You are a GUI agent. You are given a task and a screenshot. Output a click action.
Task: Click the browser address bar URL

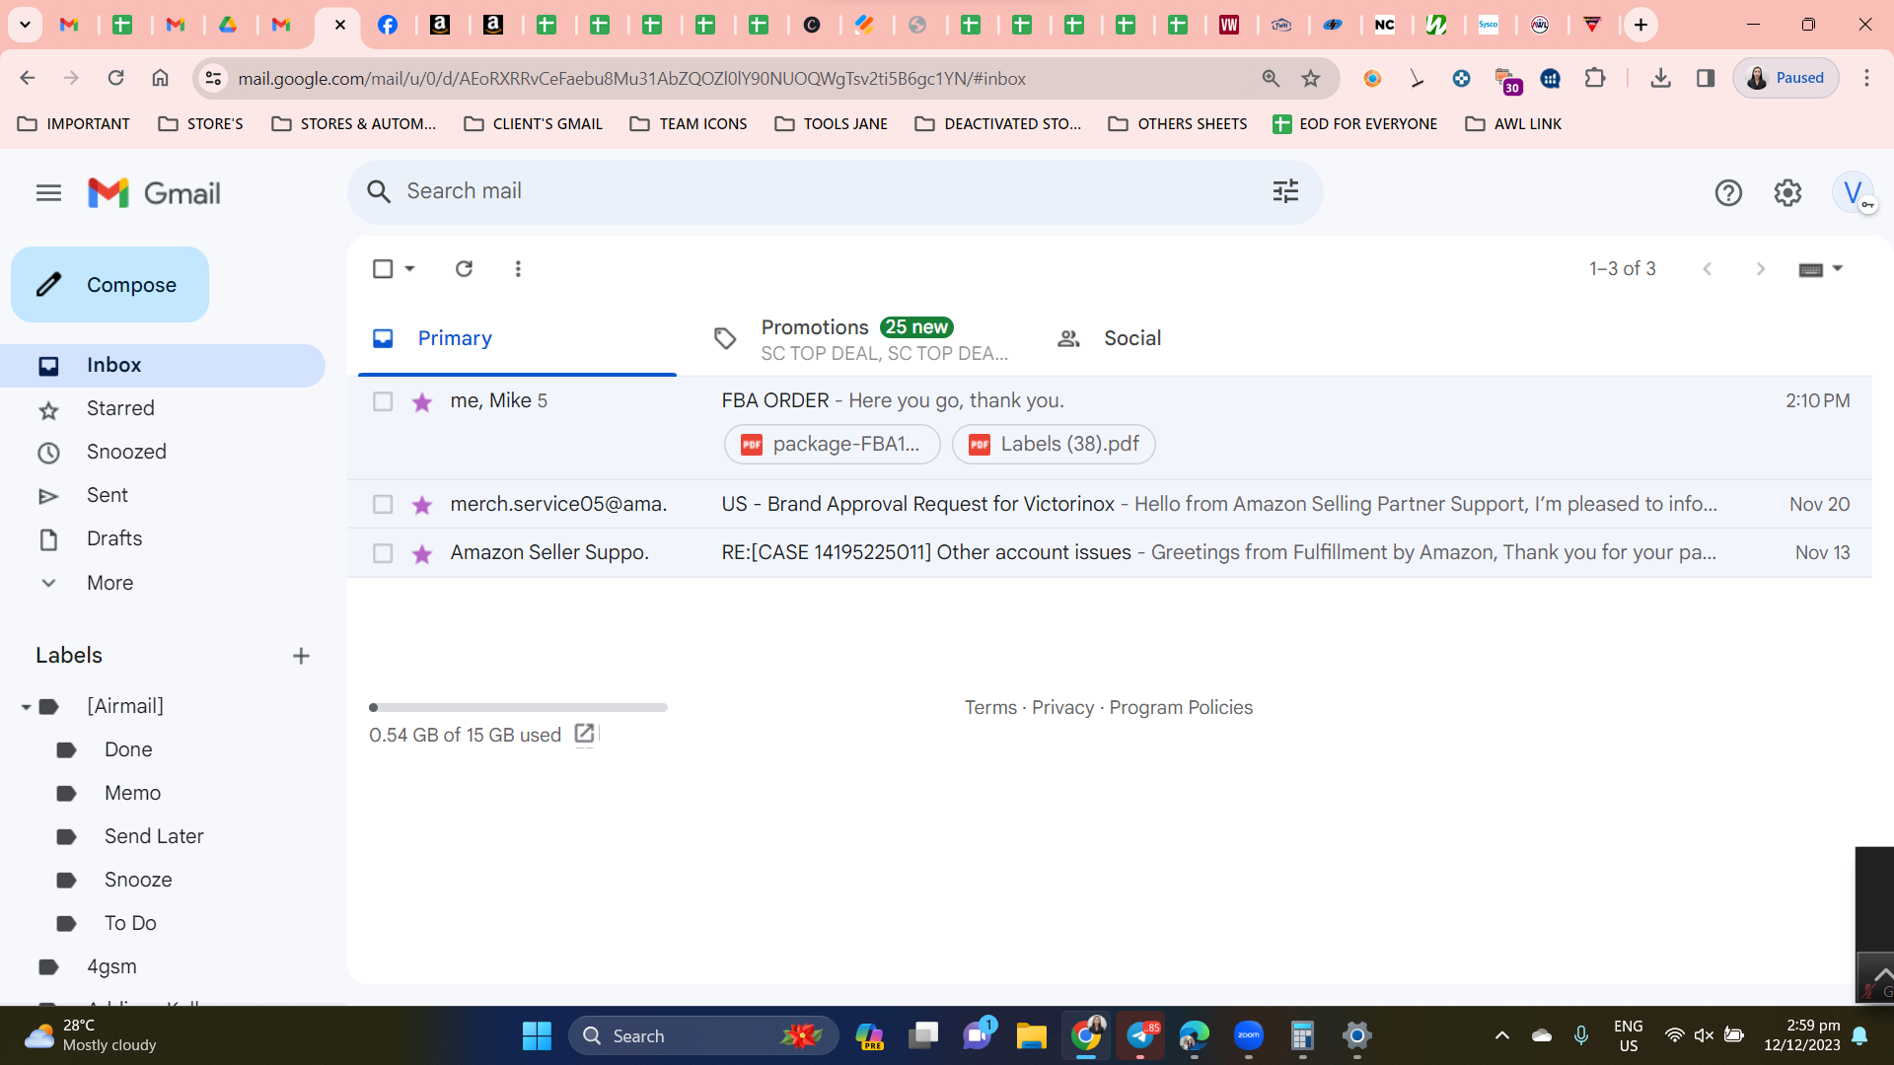coord(631,78)
